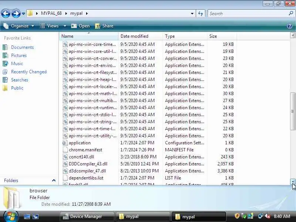Open Documents in Favorite Links
This screenshot has height=222, width=296.
tap(22, 47)
